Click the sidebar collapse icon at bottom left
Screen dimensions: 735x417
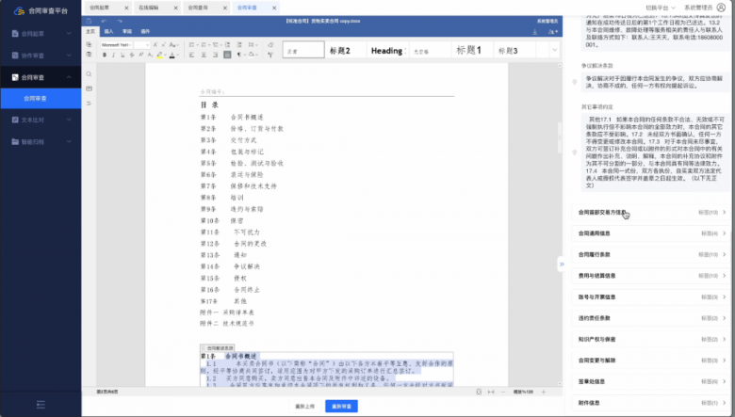(x=41, y=404)
